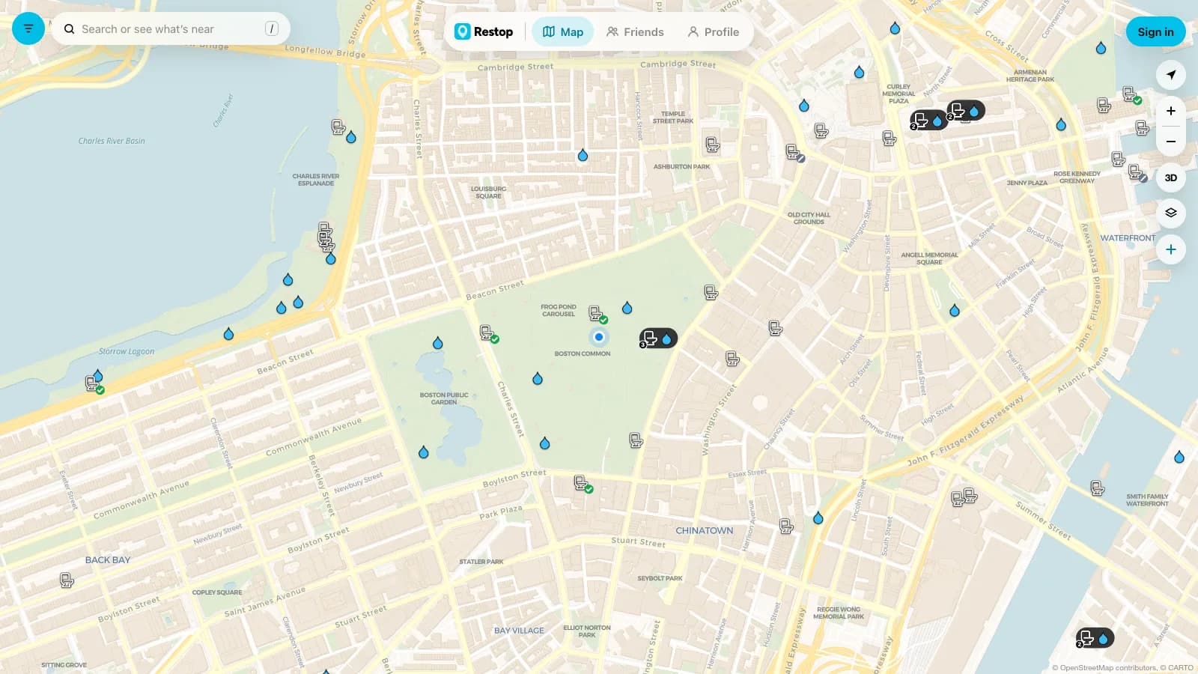This screenshot has height=674, width=1198.
Task: Select restroom marker in Back Bay
Action: coord(67,580)
